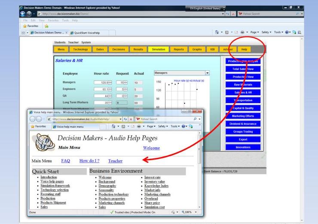Open the Technology menu tab
Screen dimensions: 318x224
(x=80, y=50)
